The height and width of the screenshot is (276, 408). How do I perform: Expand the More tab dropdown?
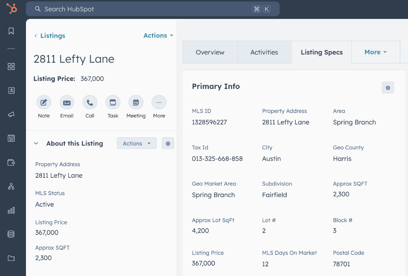tap(375, 52)
